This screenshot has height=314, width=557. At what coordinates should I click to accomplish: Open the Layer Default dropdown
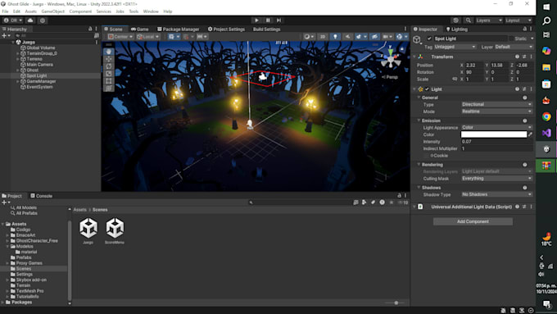pos(514,47)
